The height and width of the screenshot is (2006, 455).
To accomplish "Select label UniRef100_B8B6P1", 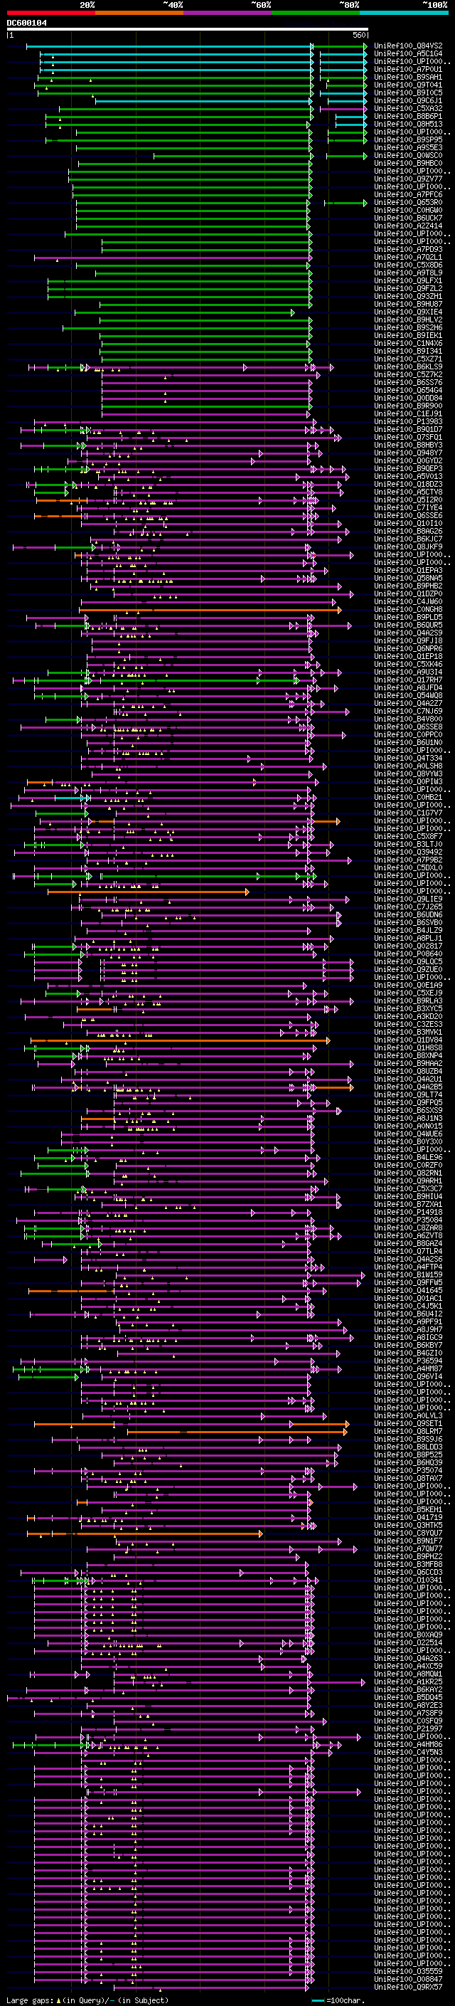I will (408, 116).
